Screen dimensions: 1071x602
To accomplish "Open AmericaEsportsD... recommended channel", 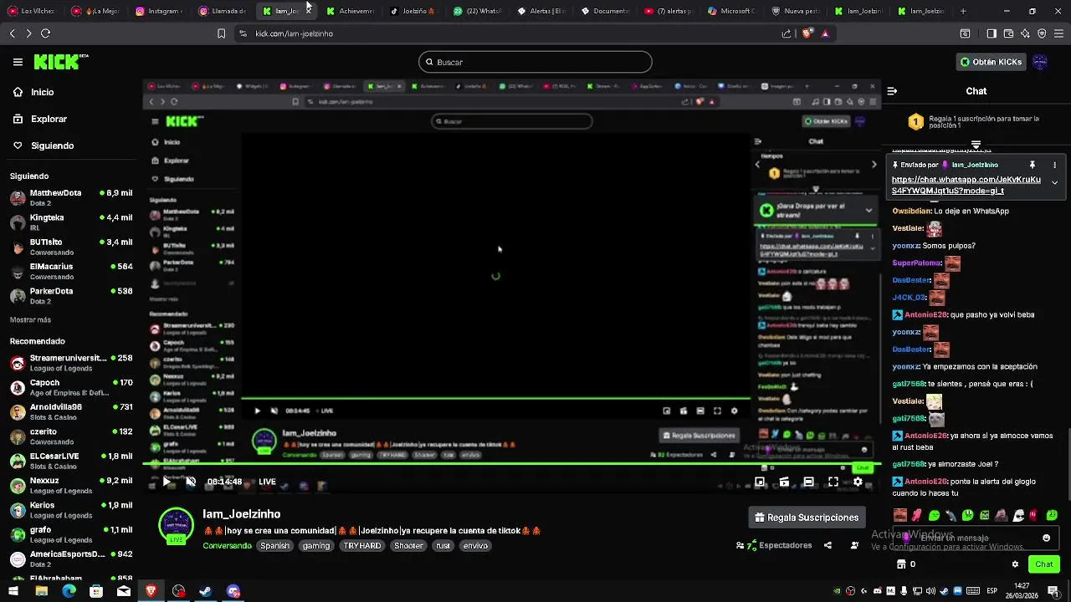I will pos(71,559).
